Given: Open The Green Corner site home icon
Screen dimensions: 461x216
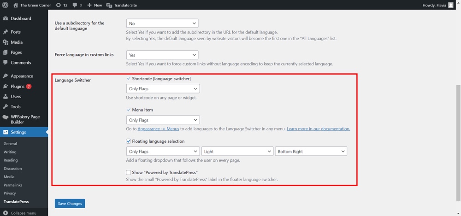Looking at the screenshot, I should 16,5.
